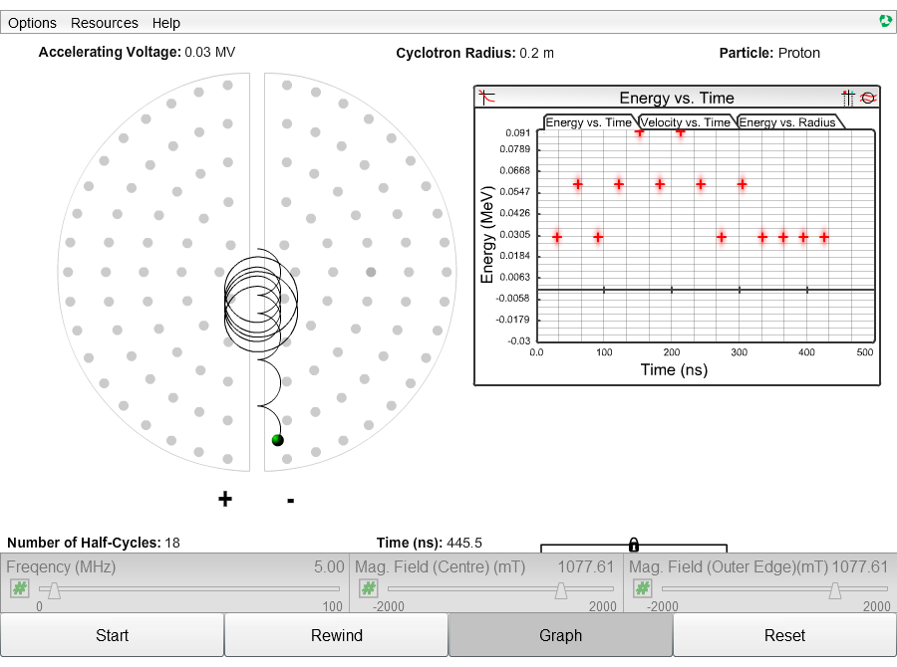Screen dimensions: 897x667
Task: Click the Energy vs. Time graph title
Action: click(677, 98)
